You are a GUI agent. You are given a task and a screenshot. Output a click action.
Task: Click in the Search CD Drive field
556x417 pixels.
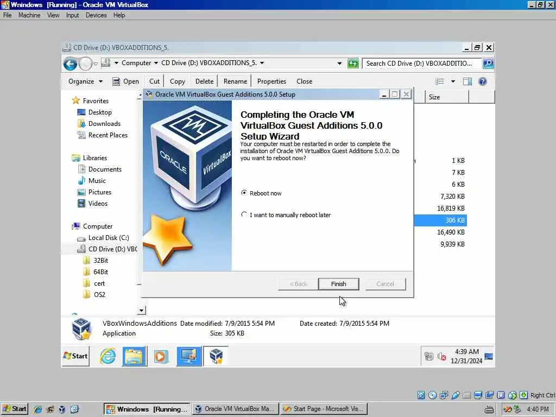[422, 64]
